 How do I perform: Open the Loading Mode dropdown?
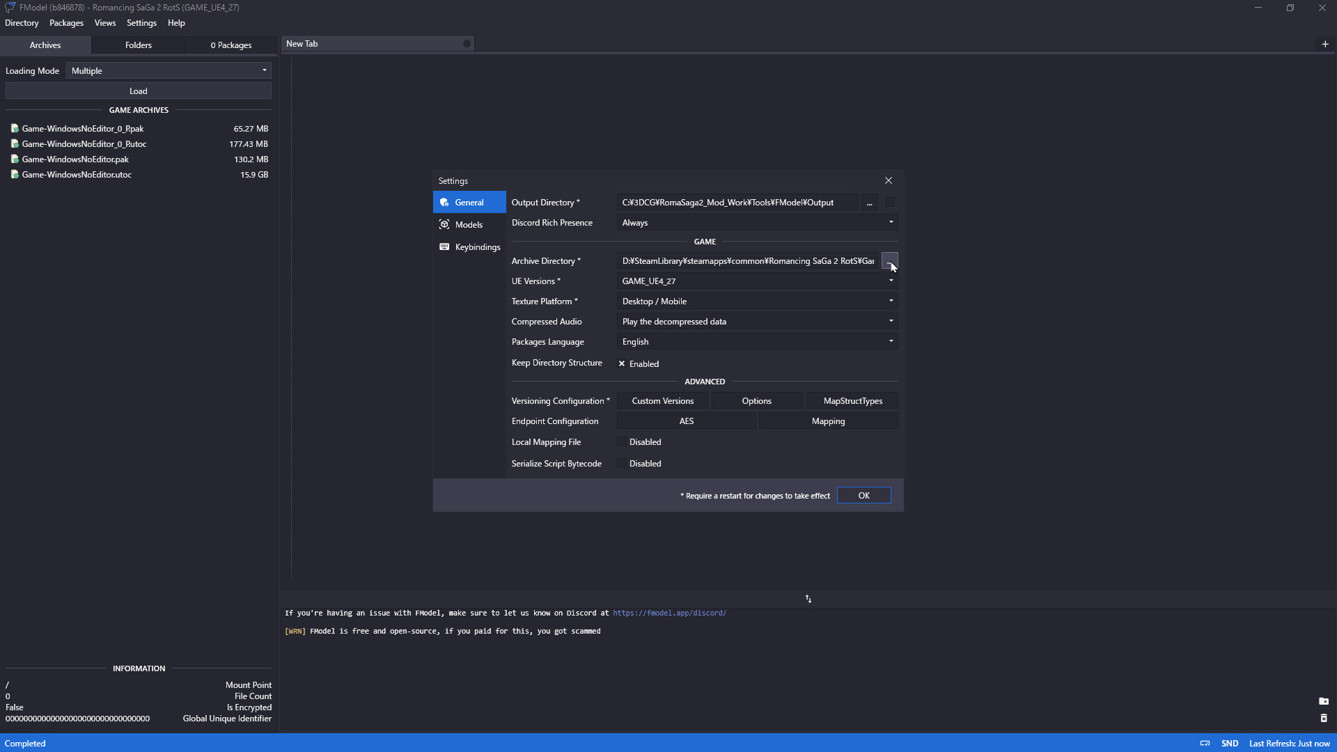click(x=169, y=71)
